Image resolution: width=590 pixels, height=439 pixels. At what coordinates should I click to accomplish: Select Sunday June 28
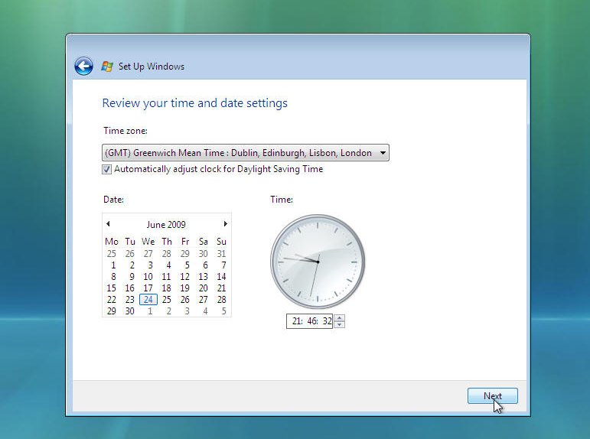point(221,300)
